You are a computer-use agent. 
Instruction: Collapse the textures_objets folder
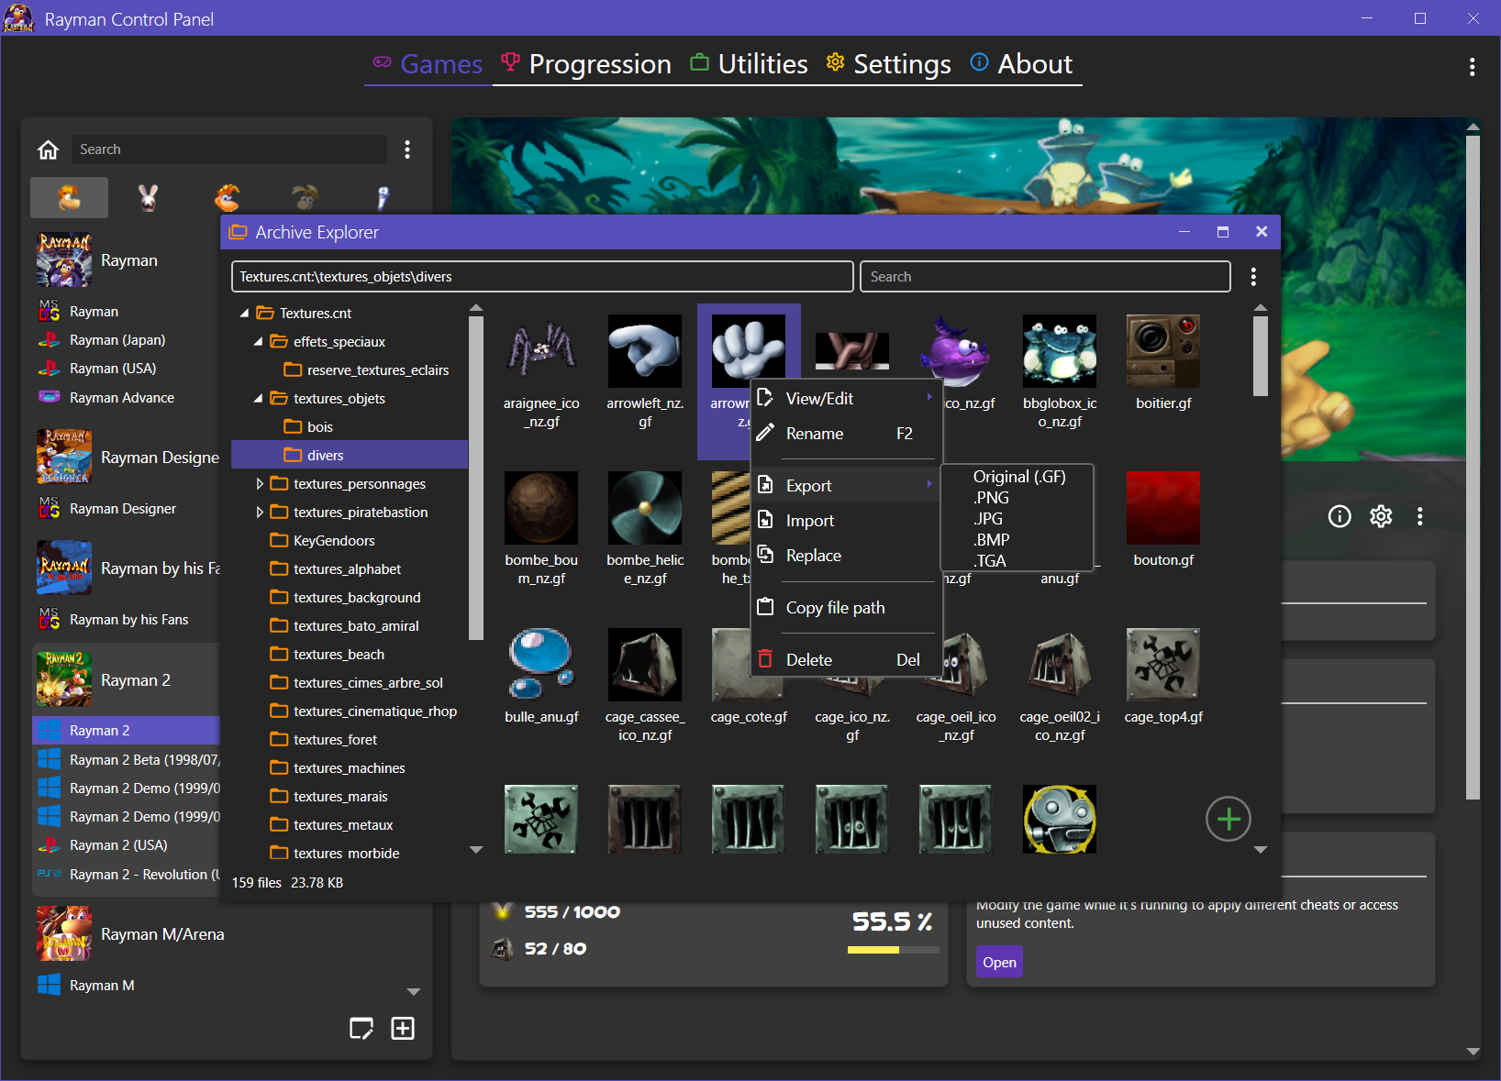[259, 399]
